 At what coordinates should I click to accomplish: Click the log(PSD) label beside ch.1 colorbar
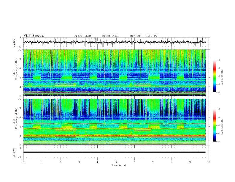(222, 77)
